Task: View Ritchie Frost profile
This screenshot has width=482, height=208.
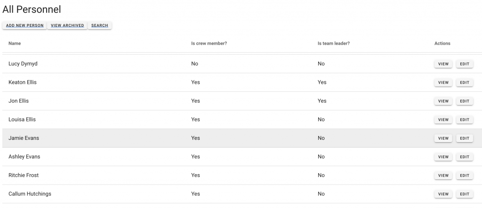Action: pyautogui.click(x=443, y=176)
